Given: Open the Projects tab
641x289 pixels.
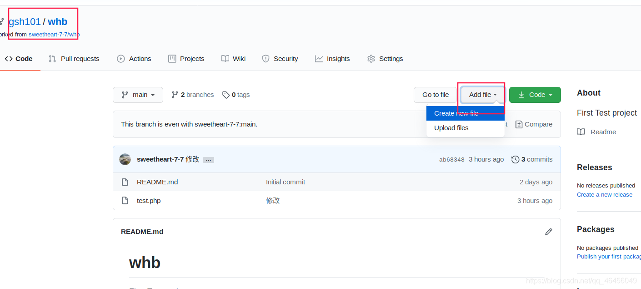Looking at the screenshot, I should tap(186, 59).
